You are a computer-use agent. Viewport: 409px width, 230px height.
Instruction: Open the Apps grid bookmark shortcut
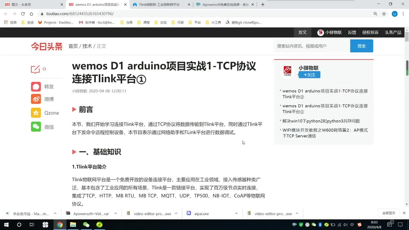coord(10,22)
